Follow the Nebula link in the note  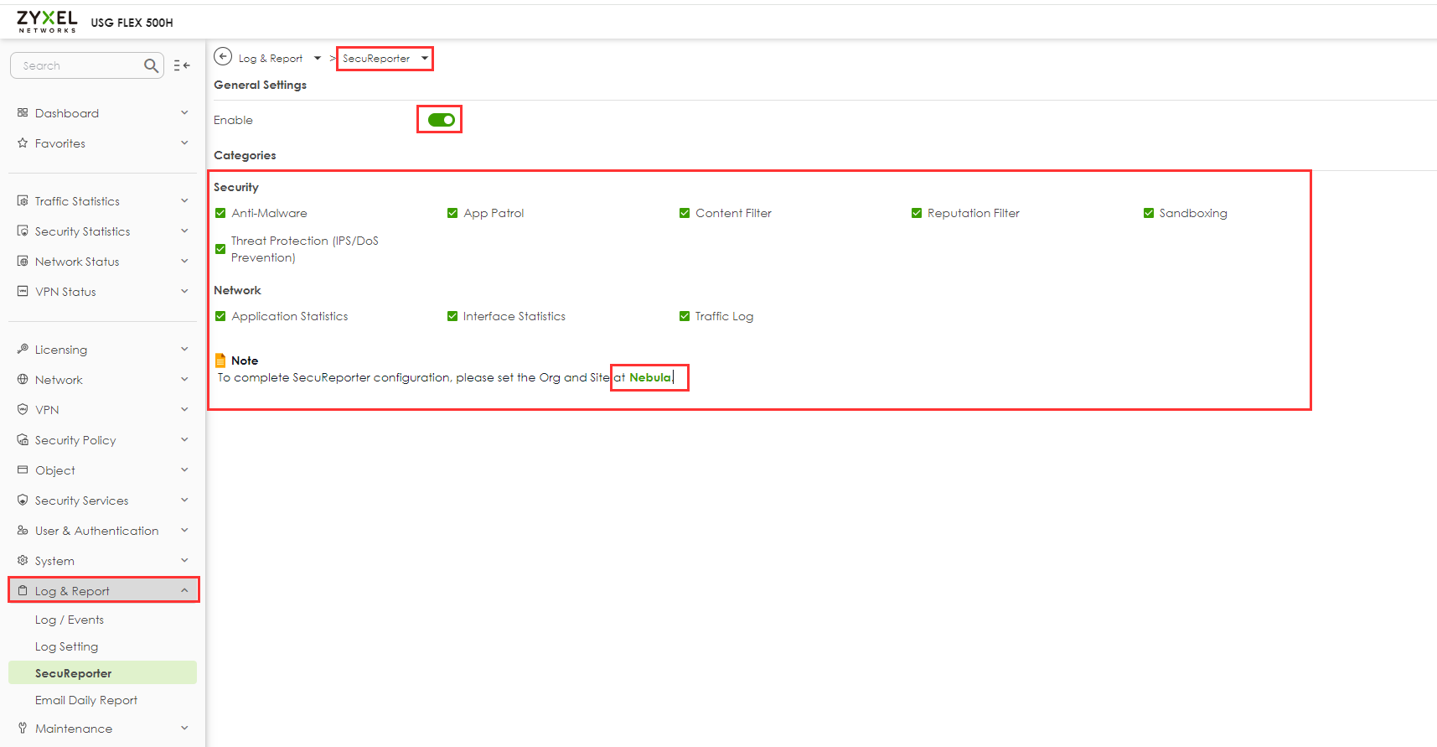[x=650, y=377]
